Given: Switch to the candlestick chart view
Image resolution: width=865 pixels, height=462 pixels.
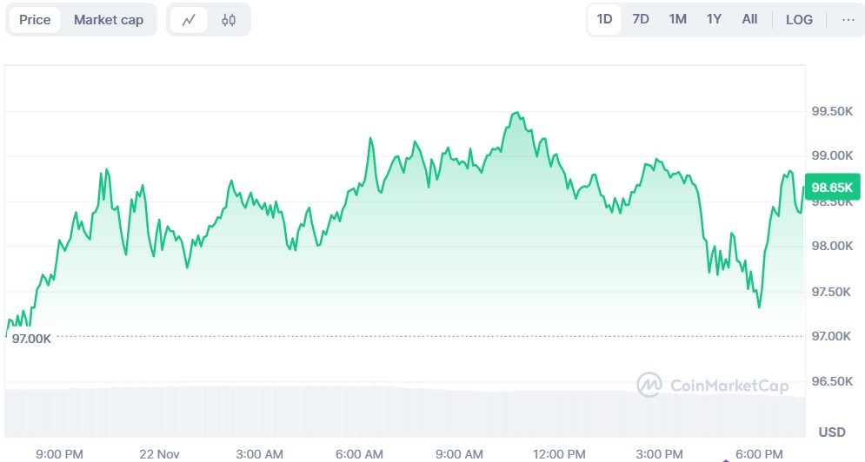Looking at the screenshot, I should tap(229, 20).
